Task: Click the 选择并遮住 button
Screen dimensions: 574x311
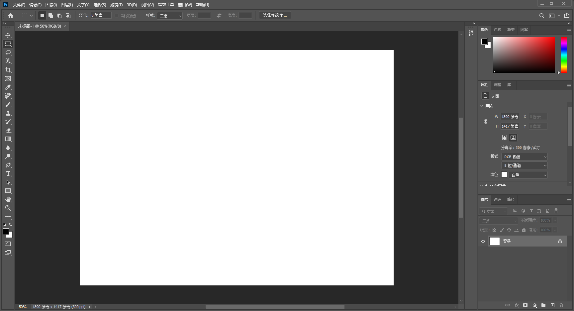Action: point(275,15)
